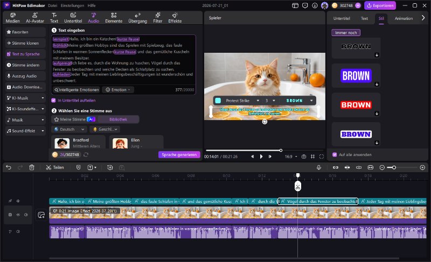
Task: Mute the audio track speaker
Action: tap(18, 231)
